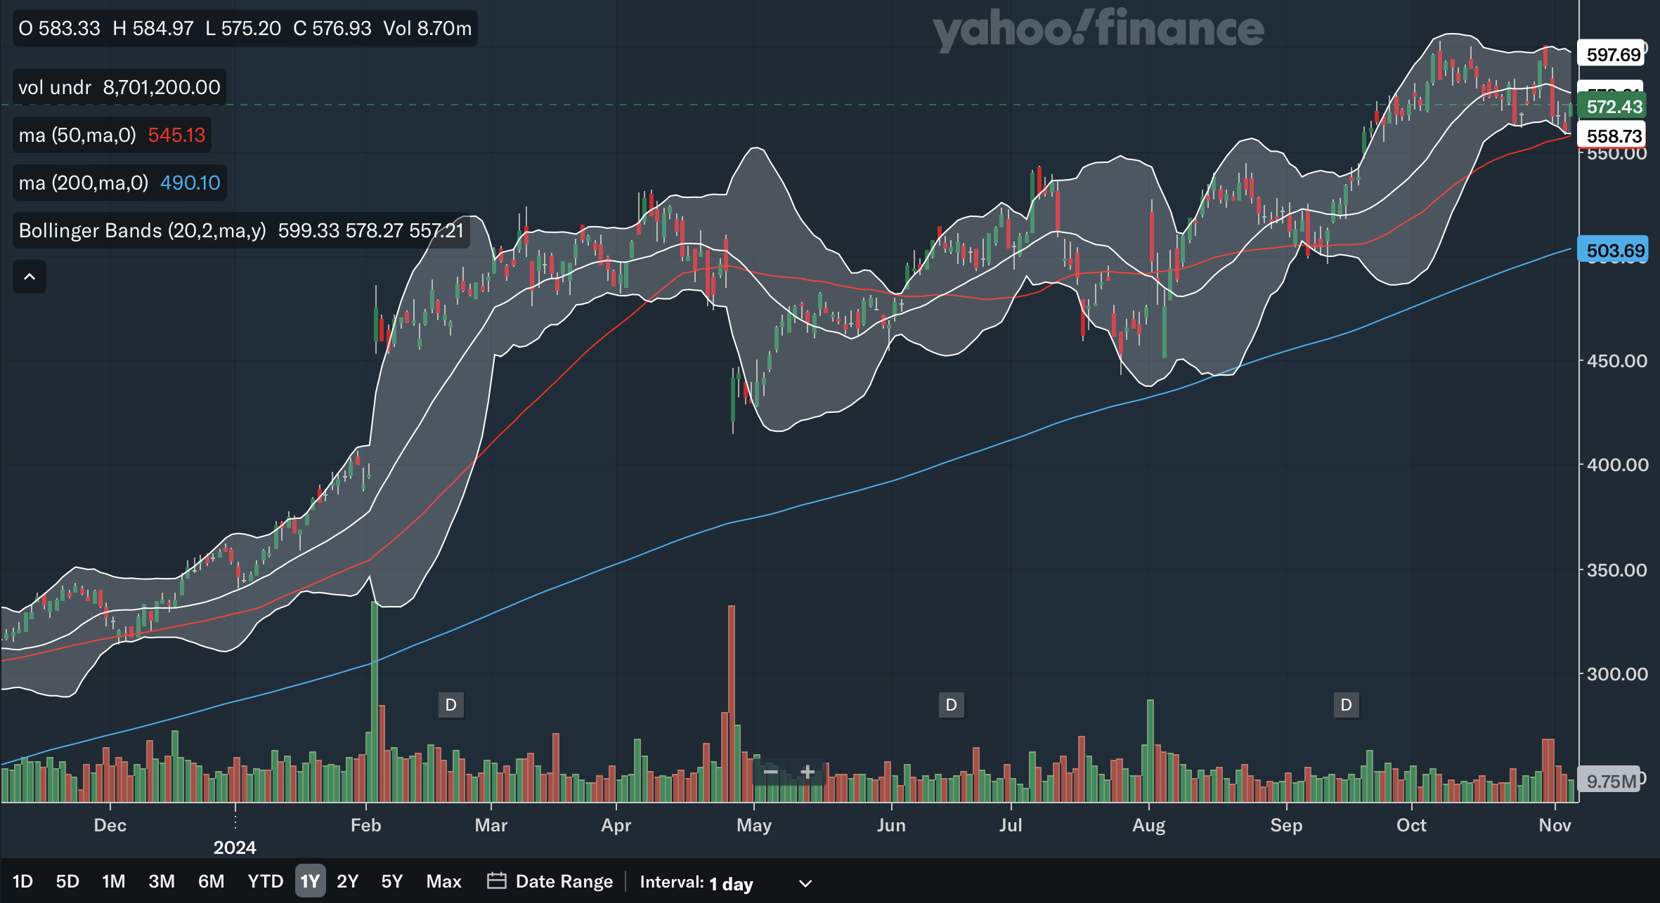Open the Date Range picker
This screenshot has width=1660, height=903.
pos(564,881)
